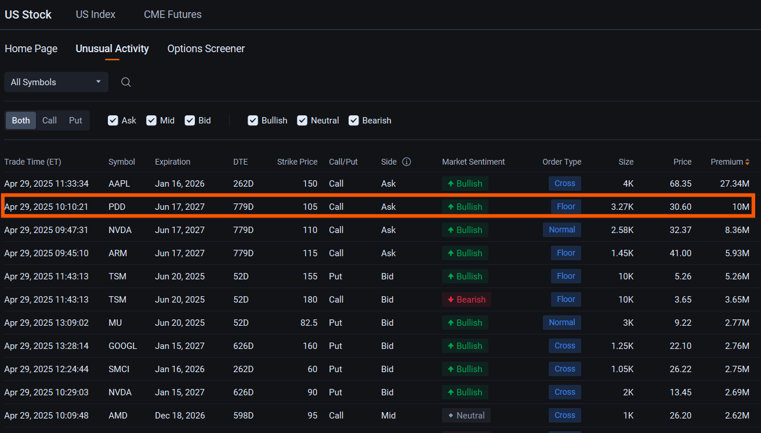The width and height of the screenshot is (761, 433).
Task: Click the 27.34M premium value
Action: pyautogui.click(x=735, y=184)
